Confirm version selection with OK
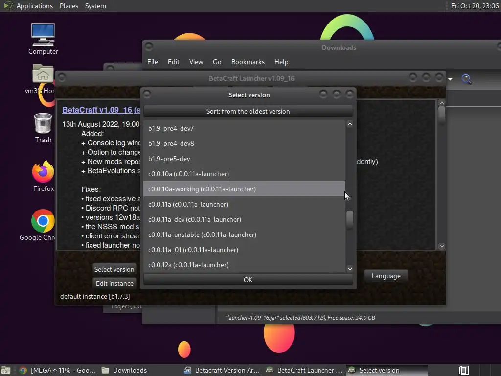501x376 pixels. click(x=248, y=280)
